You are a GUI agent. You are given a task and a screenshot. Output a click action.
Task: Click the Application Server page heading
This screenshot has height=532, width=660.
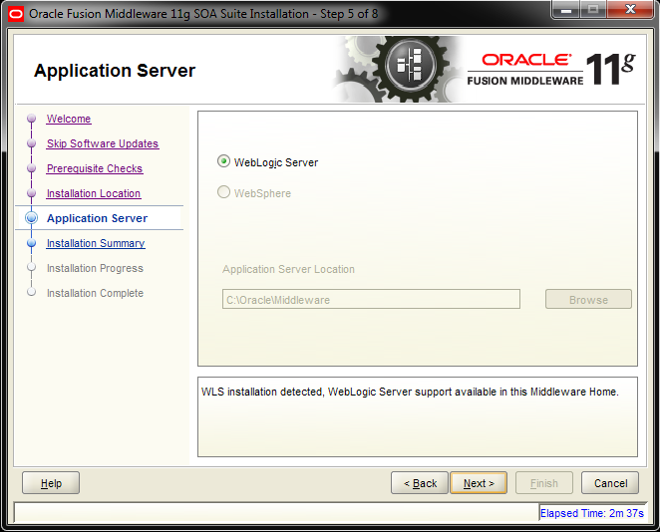pos(115,70)
